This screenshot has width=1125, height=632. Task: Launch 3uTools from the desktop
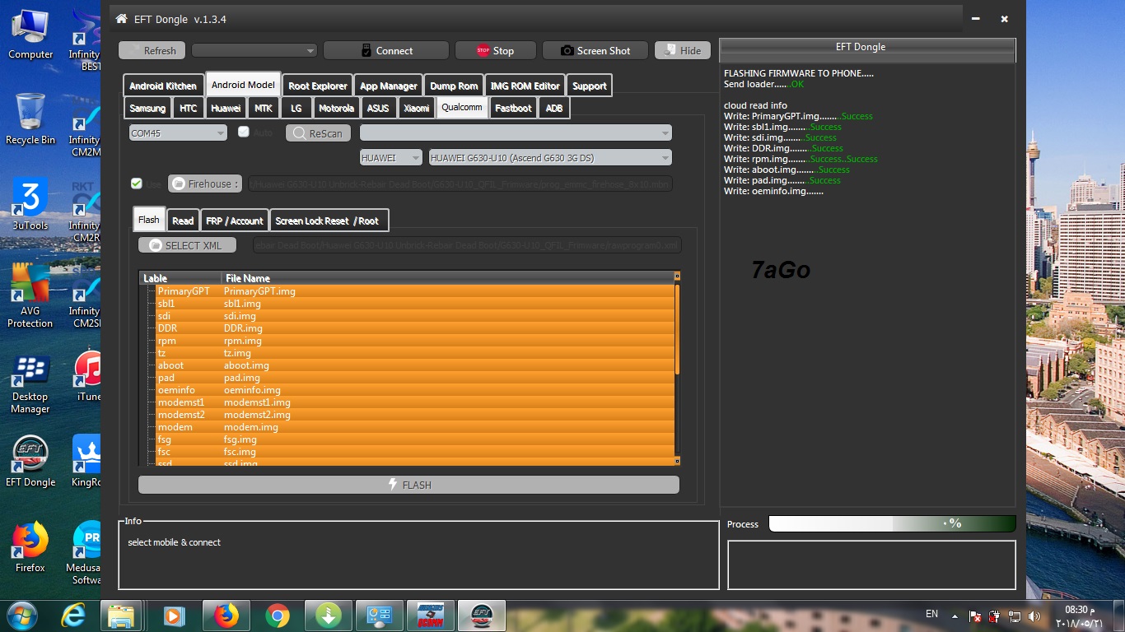(30, 205)
